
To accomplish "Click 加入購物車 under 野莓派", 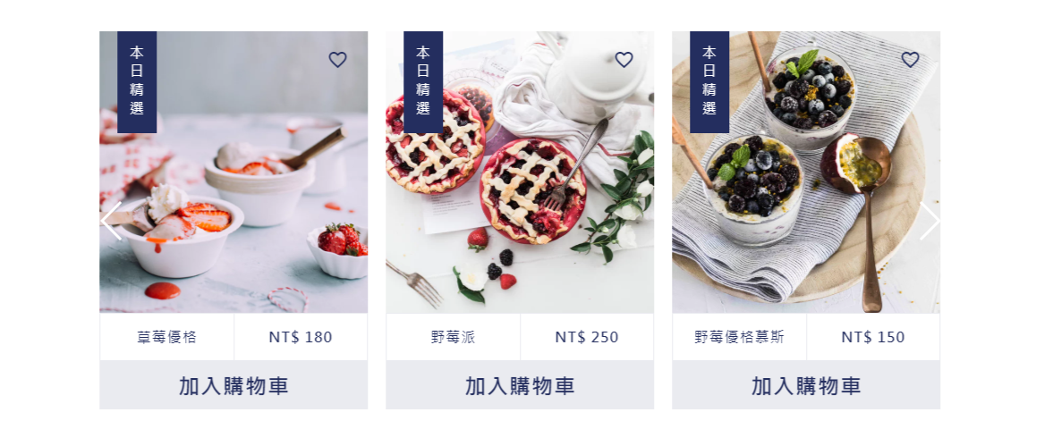I will click(x=520, y=385).
